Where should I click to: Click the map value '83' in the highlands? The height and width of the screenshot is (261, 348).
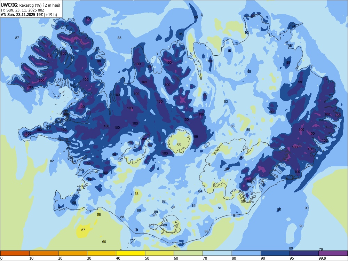coord(226,101)
